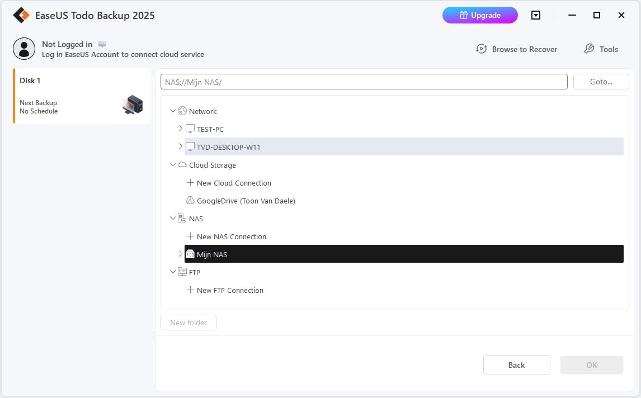Screen dimensions: 641x398
Task: Add a New FTP Connection
Action: (230, 290)
